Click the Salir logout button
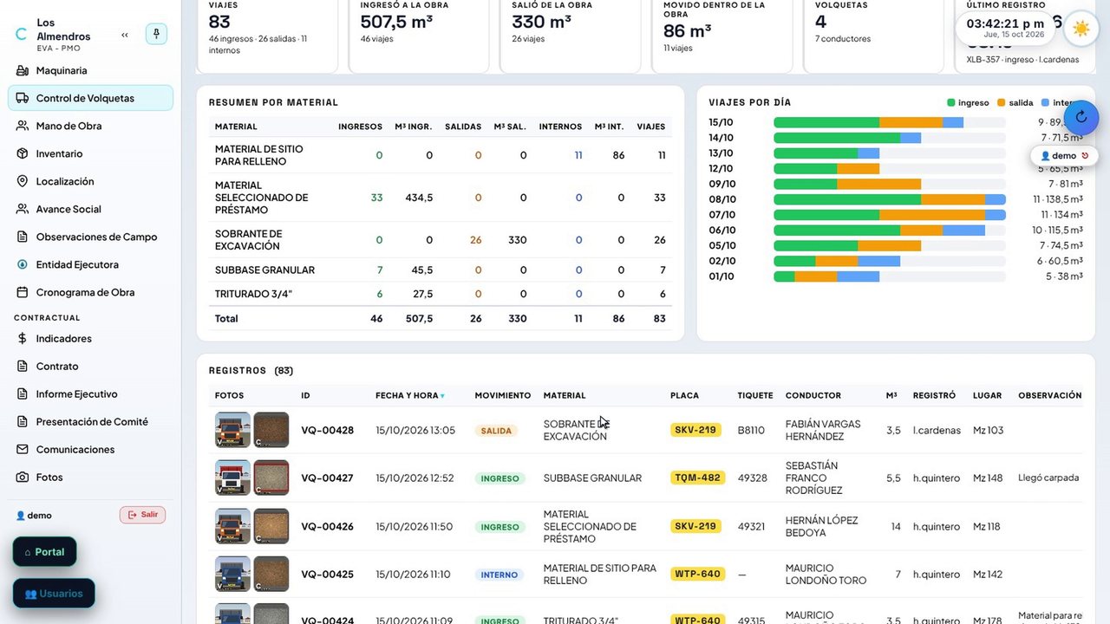 coord(142,515)
